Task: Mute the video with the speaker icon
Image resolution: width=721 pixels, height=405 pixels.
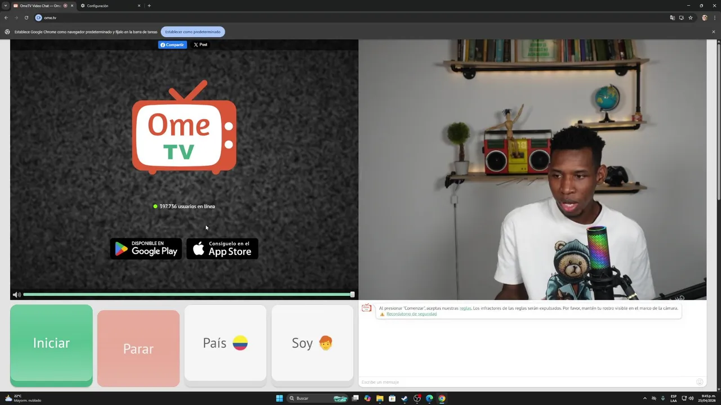Action: (16, 295)
